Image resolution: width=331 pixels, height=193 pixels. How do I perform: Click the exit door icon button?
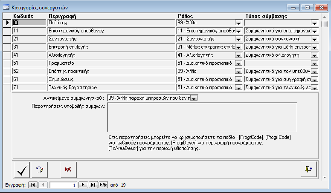tap(309, 169)
